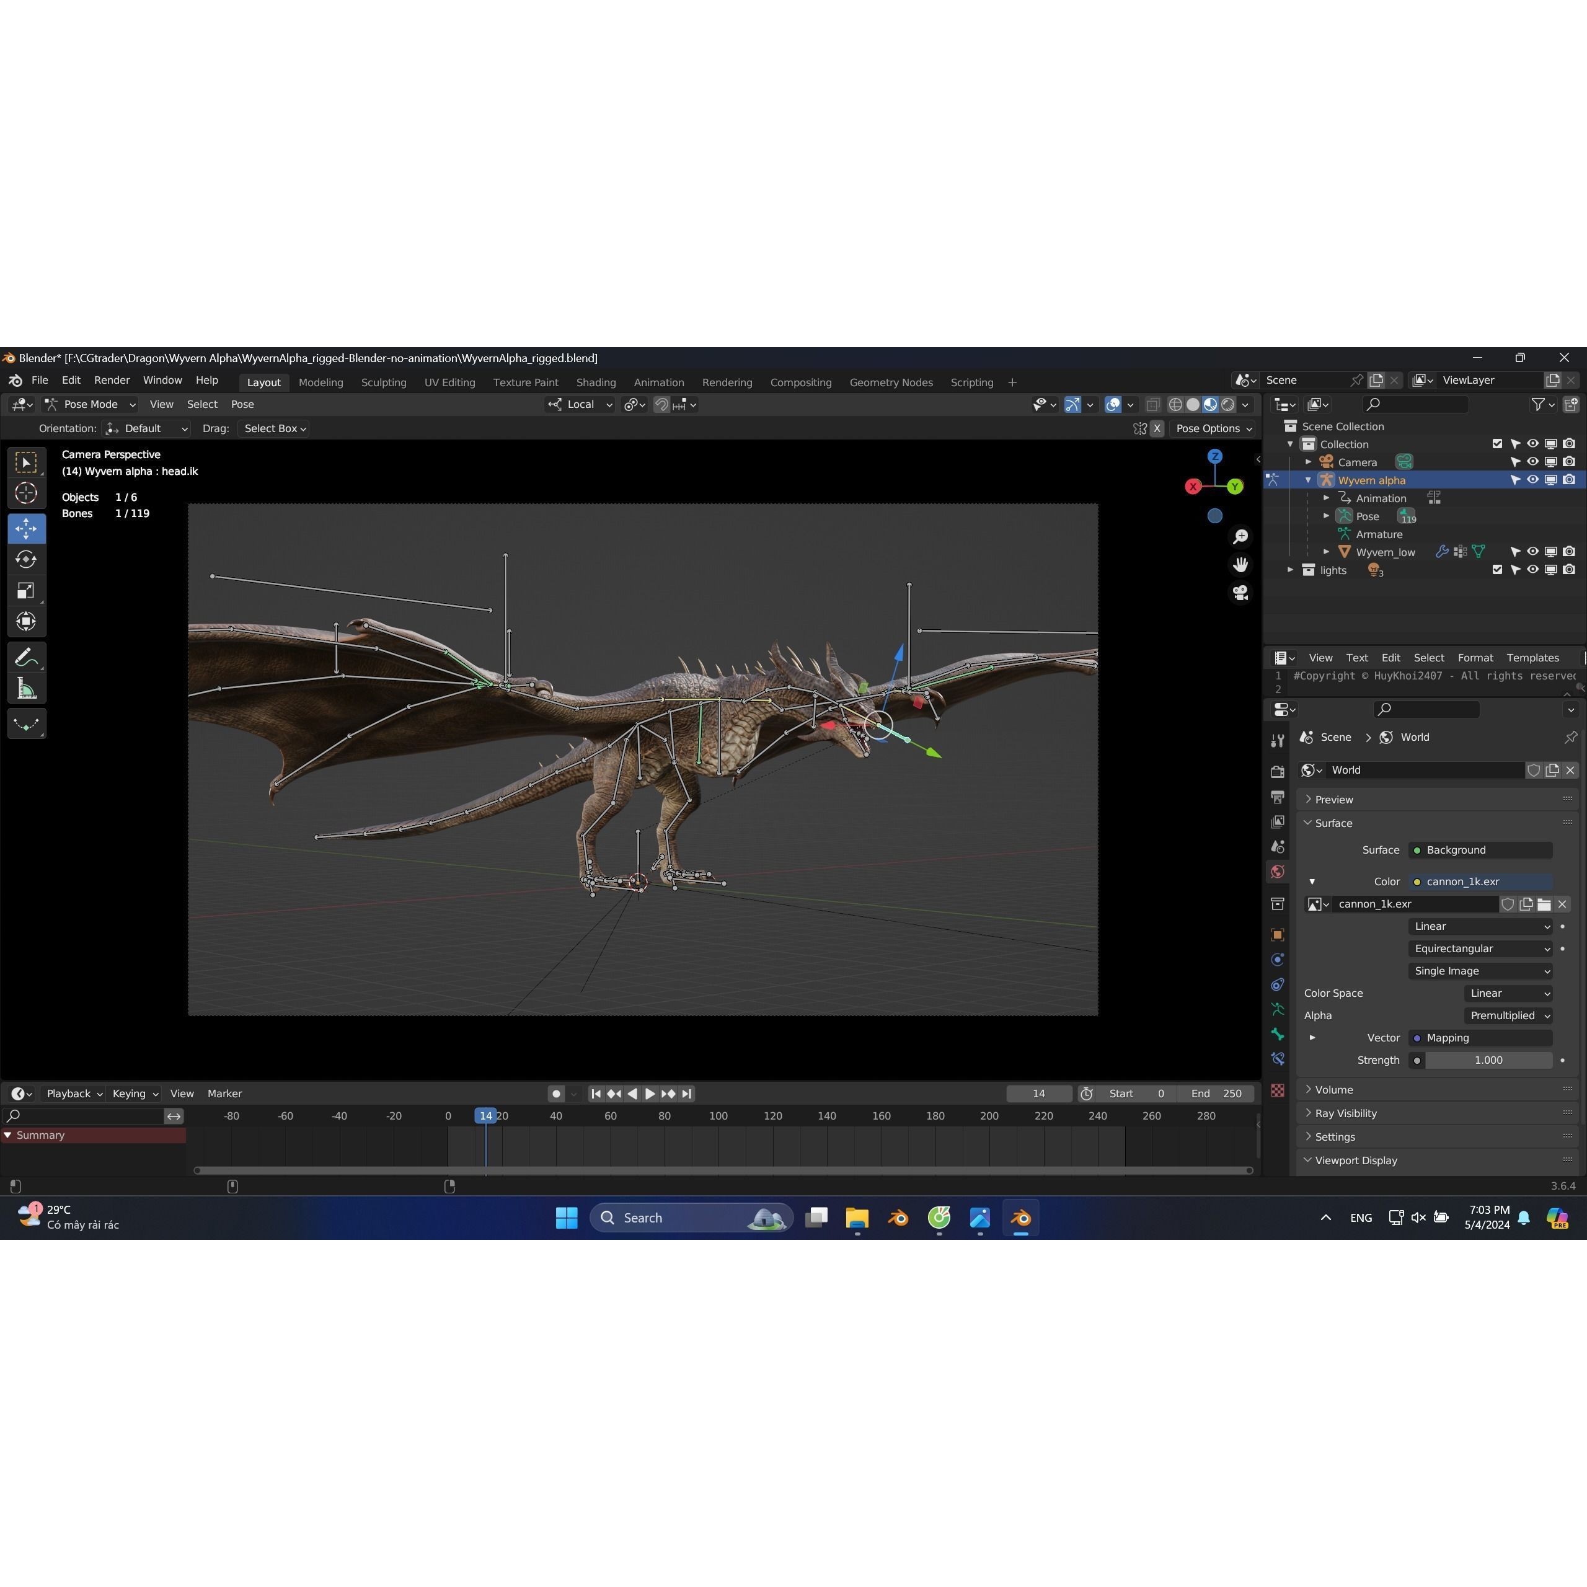This screenshot has height=1587, width=1587.
Task: Select the Breakdowner pose tool
Action: (x=26, y=723)
